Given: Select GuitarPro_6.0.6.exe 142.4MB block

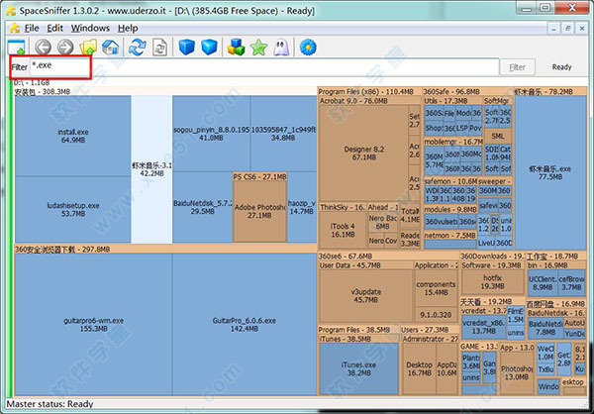Looking at the screenshot, I should [245, 325].
